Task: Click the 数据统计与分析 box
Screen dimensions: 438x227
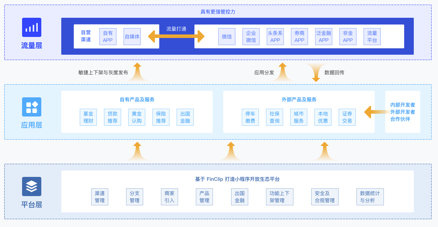Action: coord(370,197)
